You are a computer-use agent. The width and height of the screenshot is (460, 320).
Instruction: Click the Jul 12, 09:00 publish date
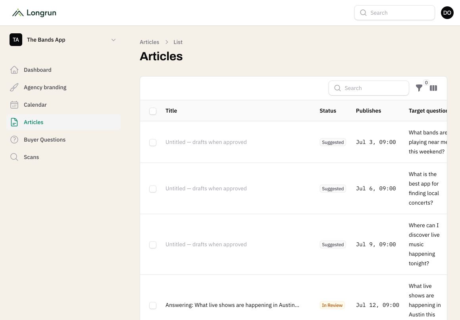tap(377, 305)
